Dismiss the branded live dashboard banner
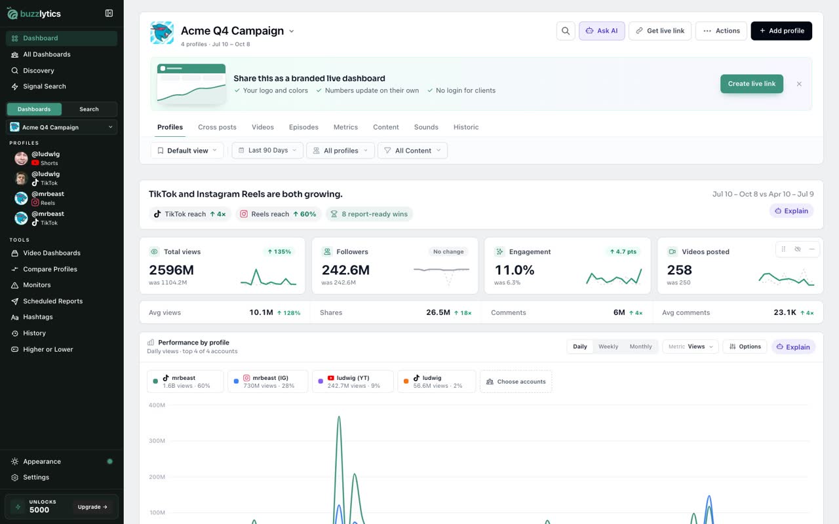Image resolution: width=839 pixels, height=524 pixels. 799,84
